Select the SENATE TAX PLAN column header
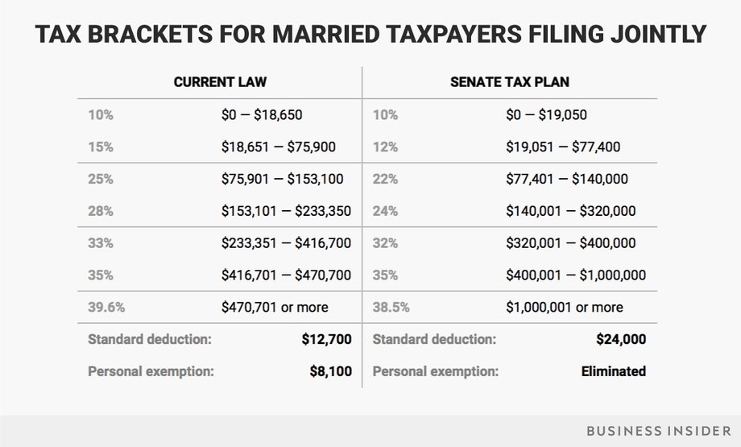The image size is (741, 447). [509, 82]
